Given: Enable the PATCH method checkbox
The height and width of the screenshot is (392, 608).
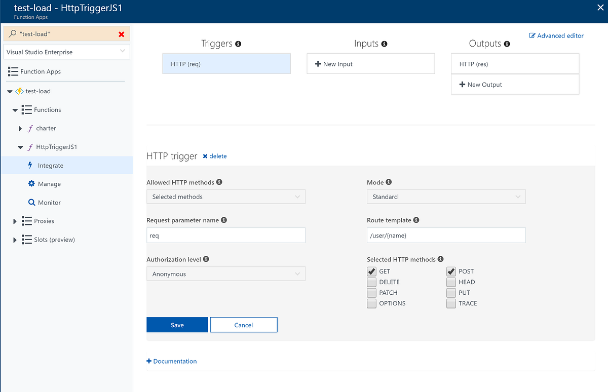Looking at the screenshot, I should point(371,293).
